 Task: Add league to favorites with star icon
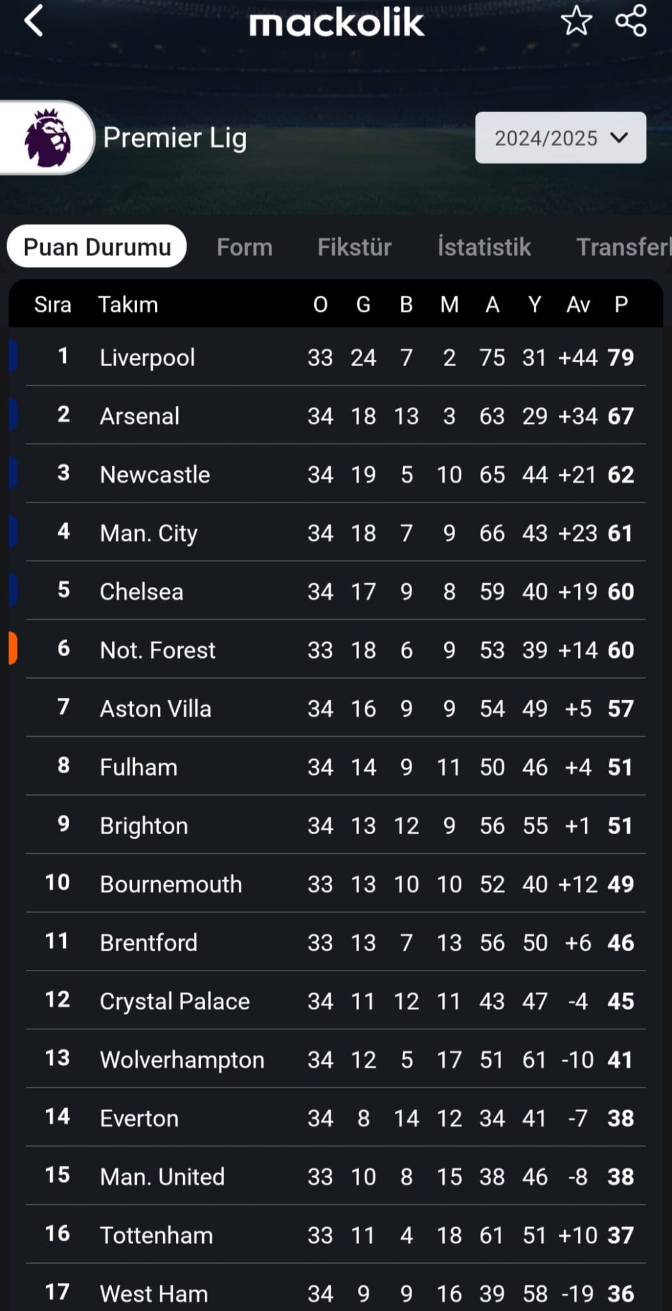coord(576,20)
